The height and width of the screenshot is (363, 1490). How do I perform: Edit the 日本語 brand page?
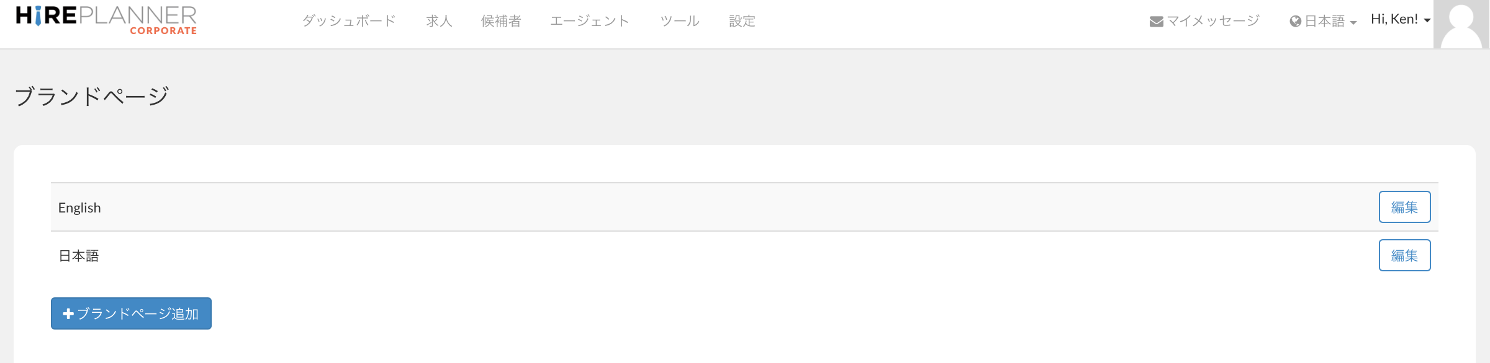[x=1404, y=255]
